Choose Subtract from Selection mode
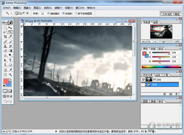The width and height of the screenshot is (184, 135). pos(24,13)
